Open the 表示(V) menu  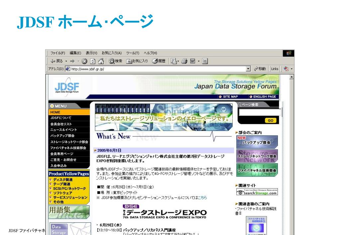(x=91, y=53)
